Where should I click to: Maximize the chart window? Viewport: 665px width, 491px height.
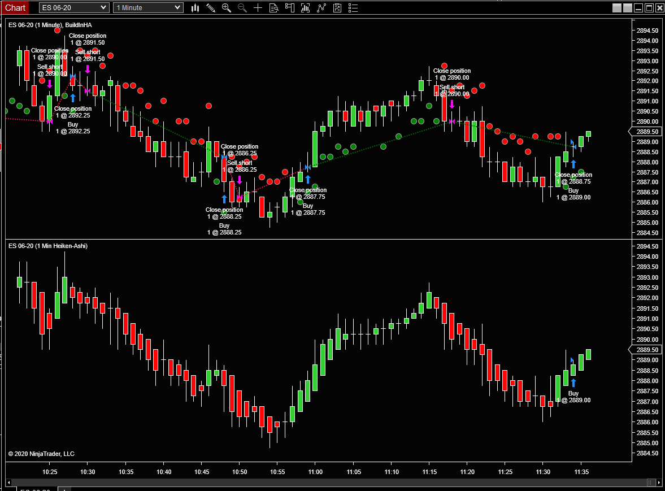649,8
